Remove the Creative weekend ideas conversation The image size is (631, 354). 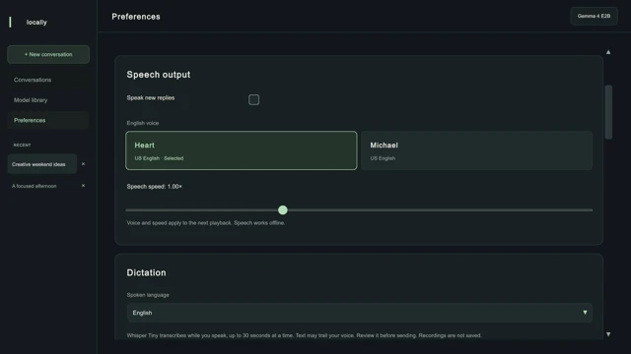[x=83, y=164]
